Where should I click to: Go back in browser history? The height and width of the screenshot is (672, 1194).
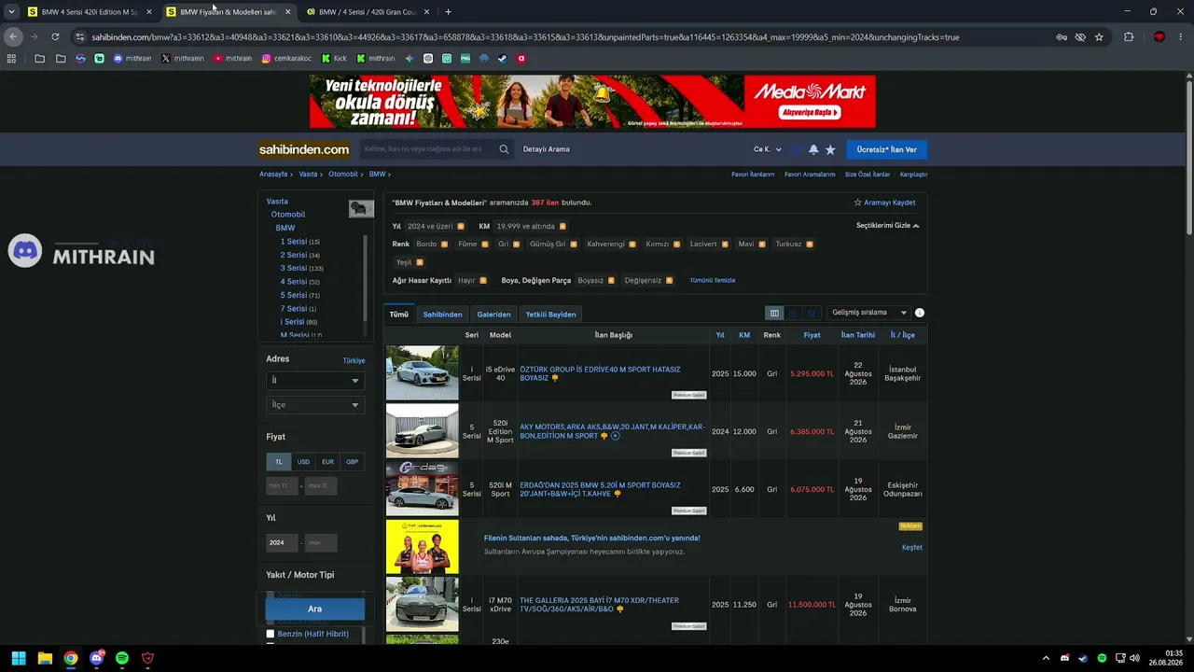[13, 37]
